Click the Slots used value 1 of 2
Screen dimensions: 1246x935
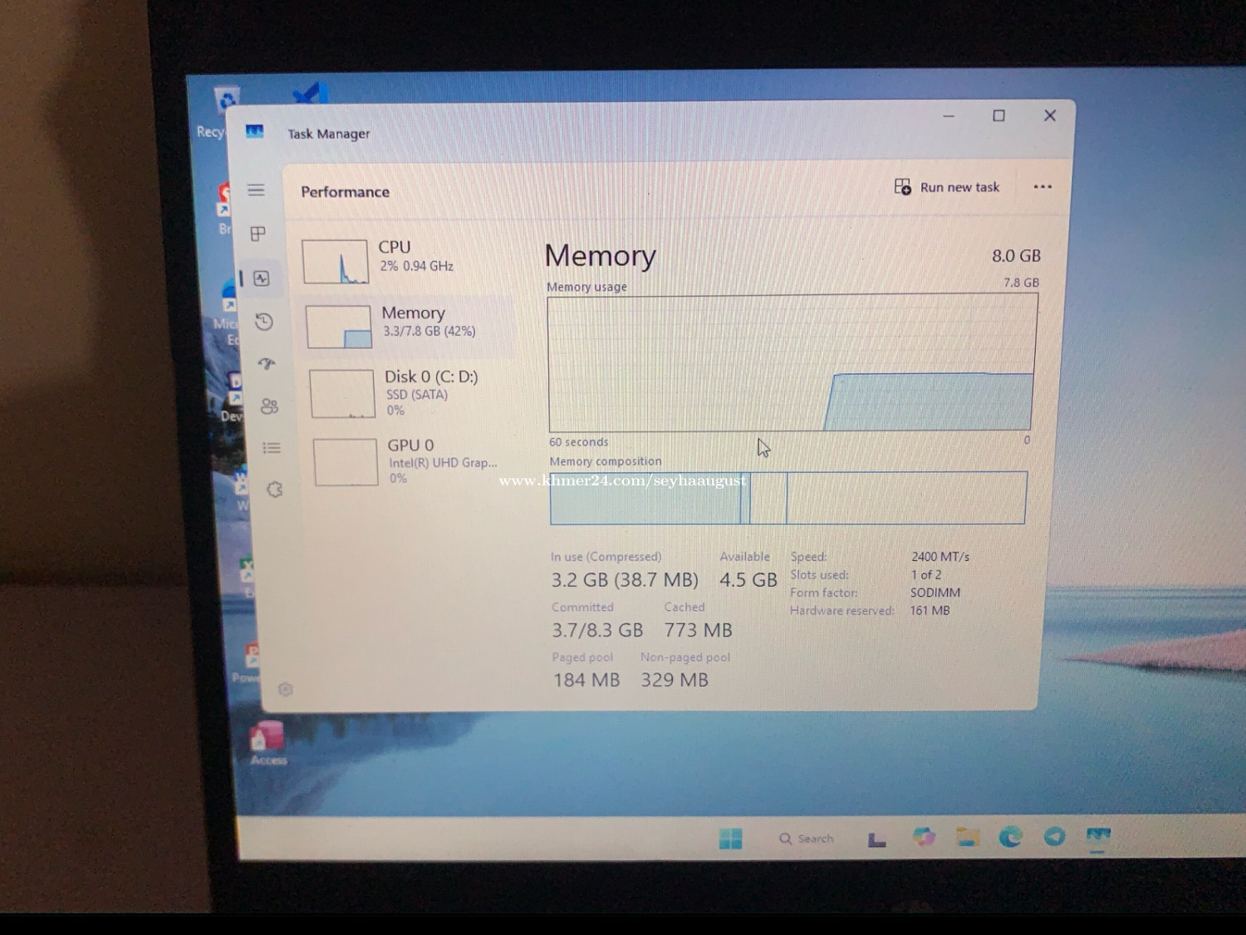(926, 574)
